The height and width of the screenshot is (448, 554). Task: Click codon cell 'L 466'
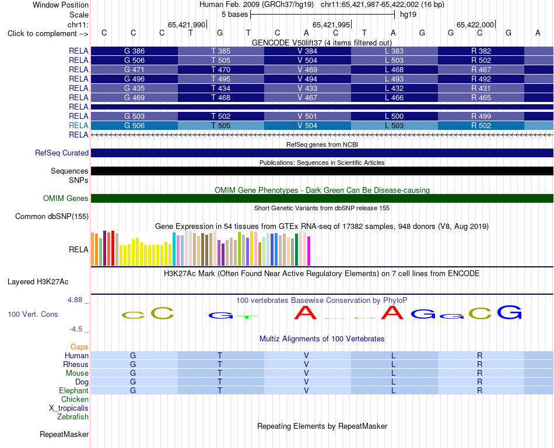tap(394, 97)
